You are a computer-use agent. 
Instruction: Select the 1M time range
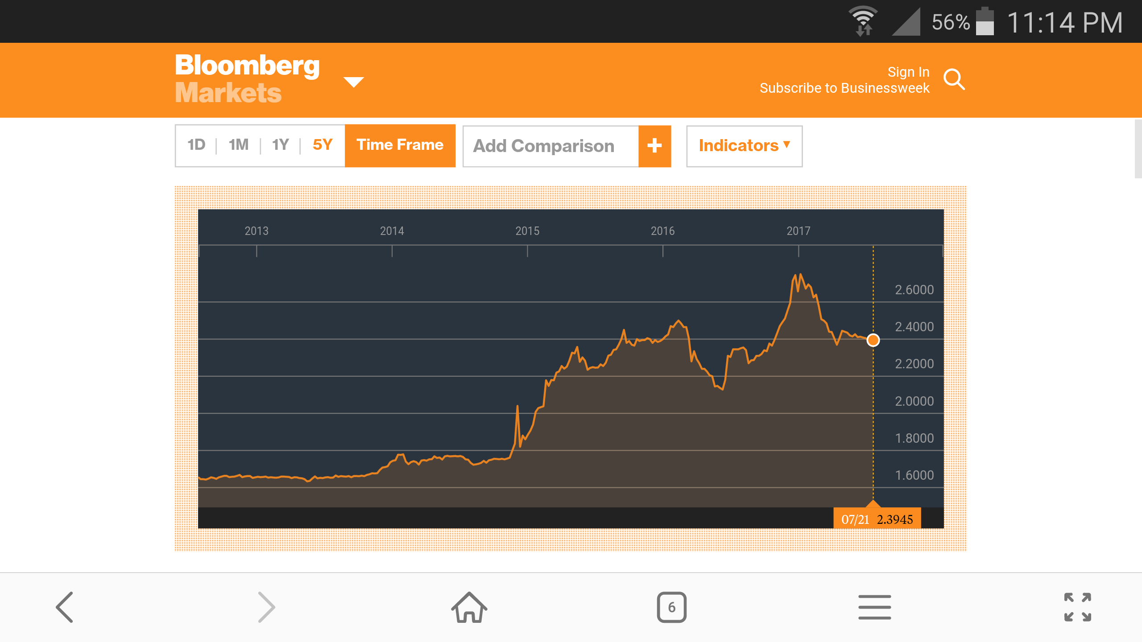(x=239, y=145)
